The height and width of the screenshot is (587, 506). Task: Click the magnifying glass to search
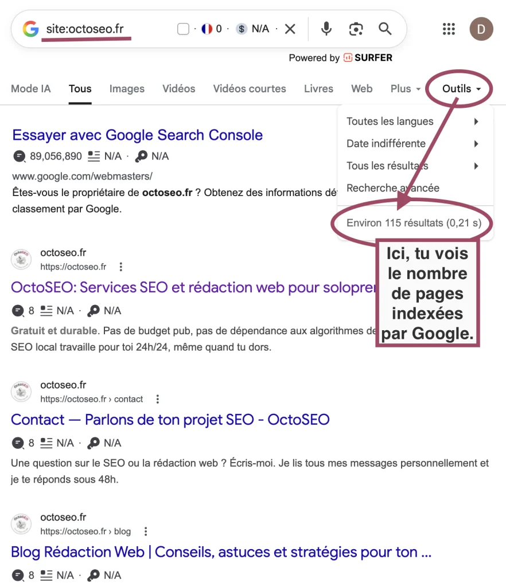point(385,29)
